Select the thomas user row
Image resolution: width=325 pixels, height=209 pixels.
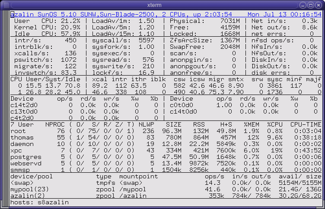pyautogui.click(x=166, y=138)
